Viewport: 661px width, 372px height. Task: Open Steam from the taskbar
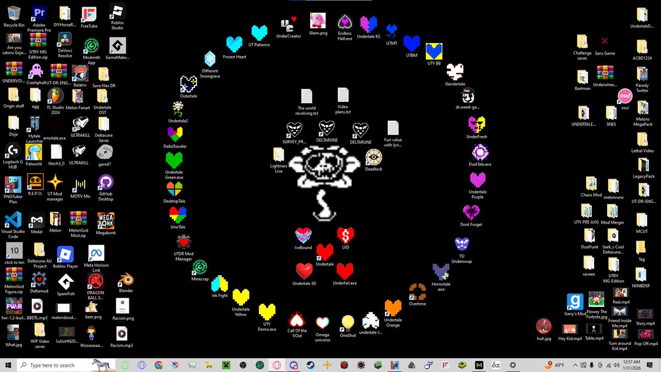click(311, 365)
